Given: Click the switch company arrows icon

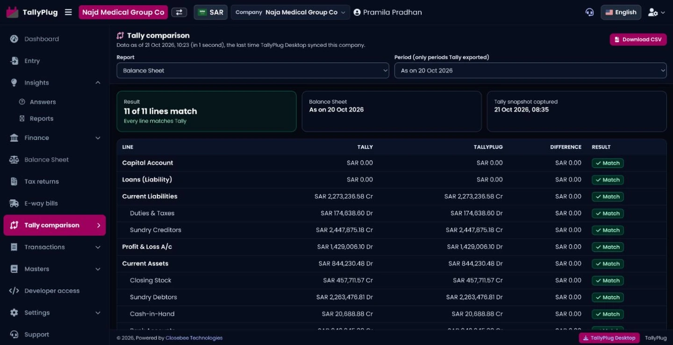Looking at the screenshot, I should click(179, 12).
